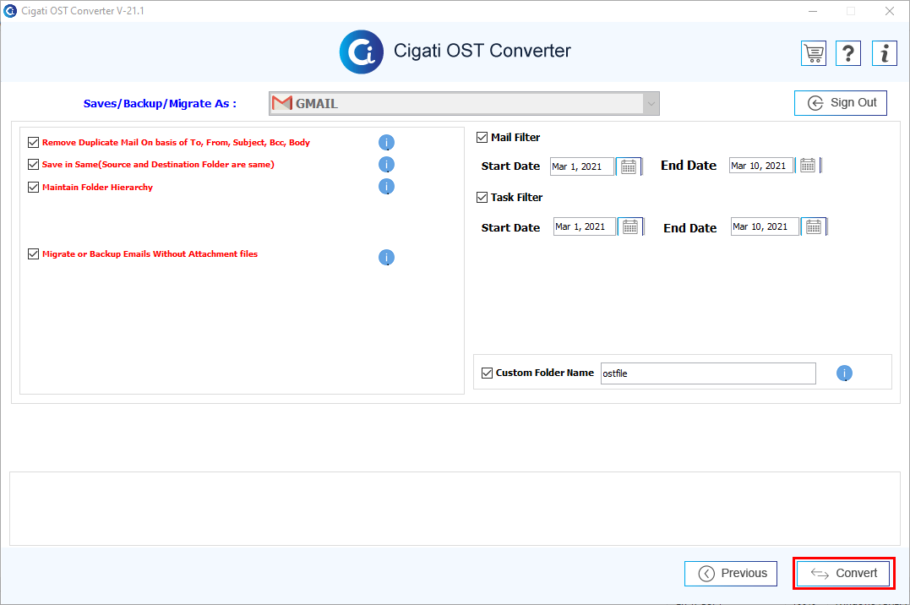Screen dimensions: 910x605
Task: Click the Sign Out button
Action: (841, 103)
